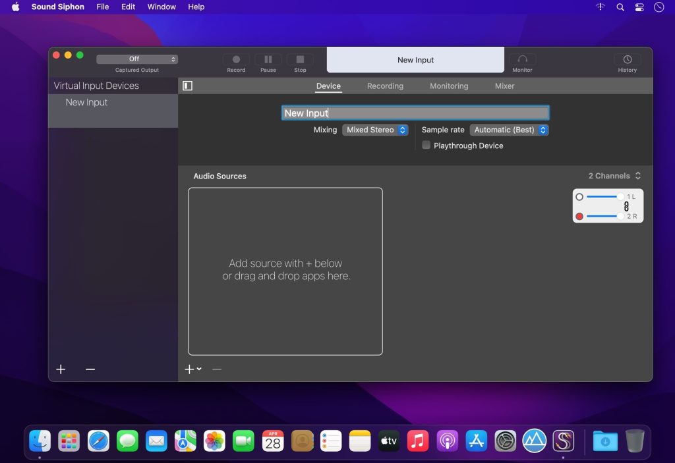The height and width of the screenshot is (463, 675).
Task: Toggle the sidebar panel icon
Action: click(188, 86)
